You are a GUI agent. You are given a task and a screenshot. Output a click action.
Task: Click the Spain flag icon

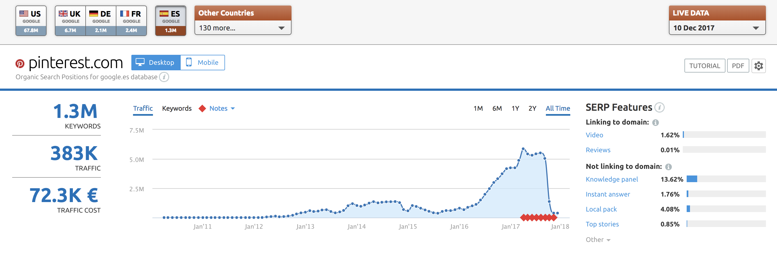point(164,14)
